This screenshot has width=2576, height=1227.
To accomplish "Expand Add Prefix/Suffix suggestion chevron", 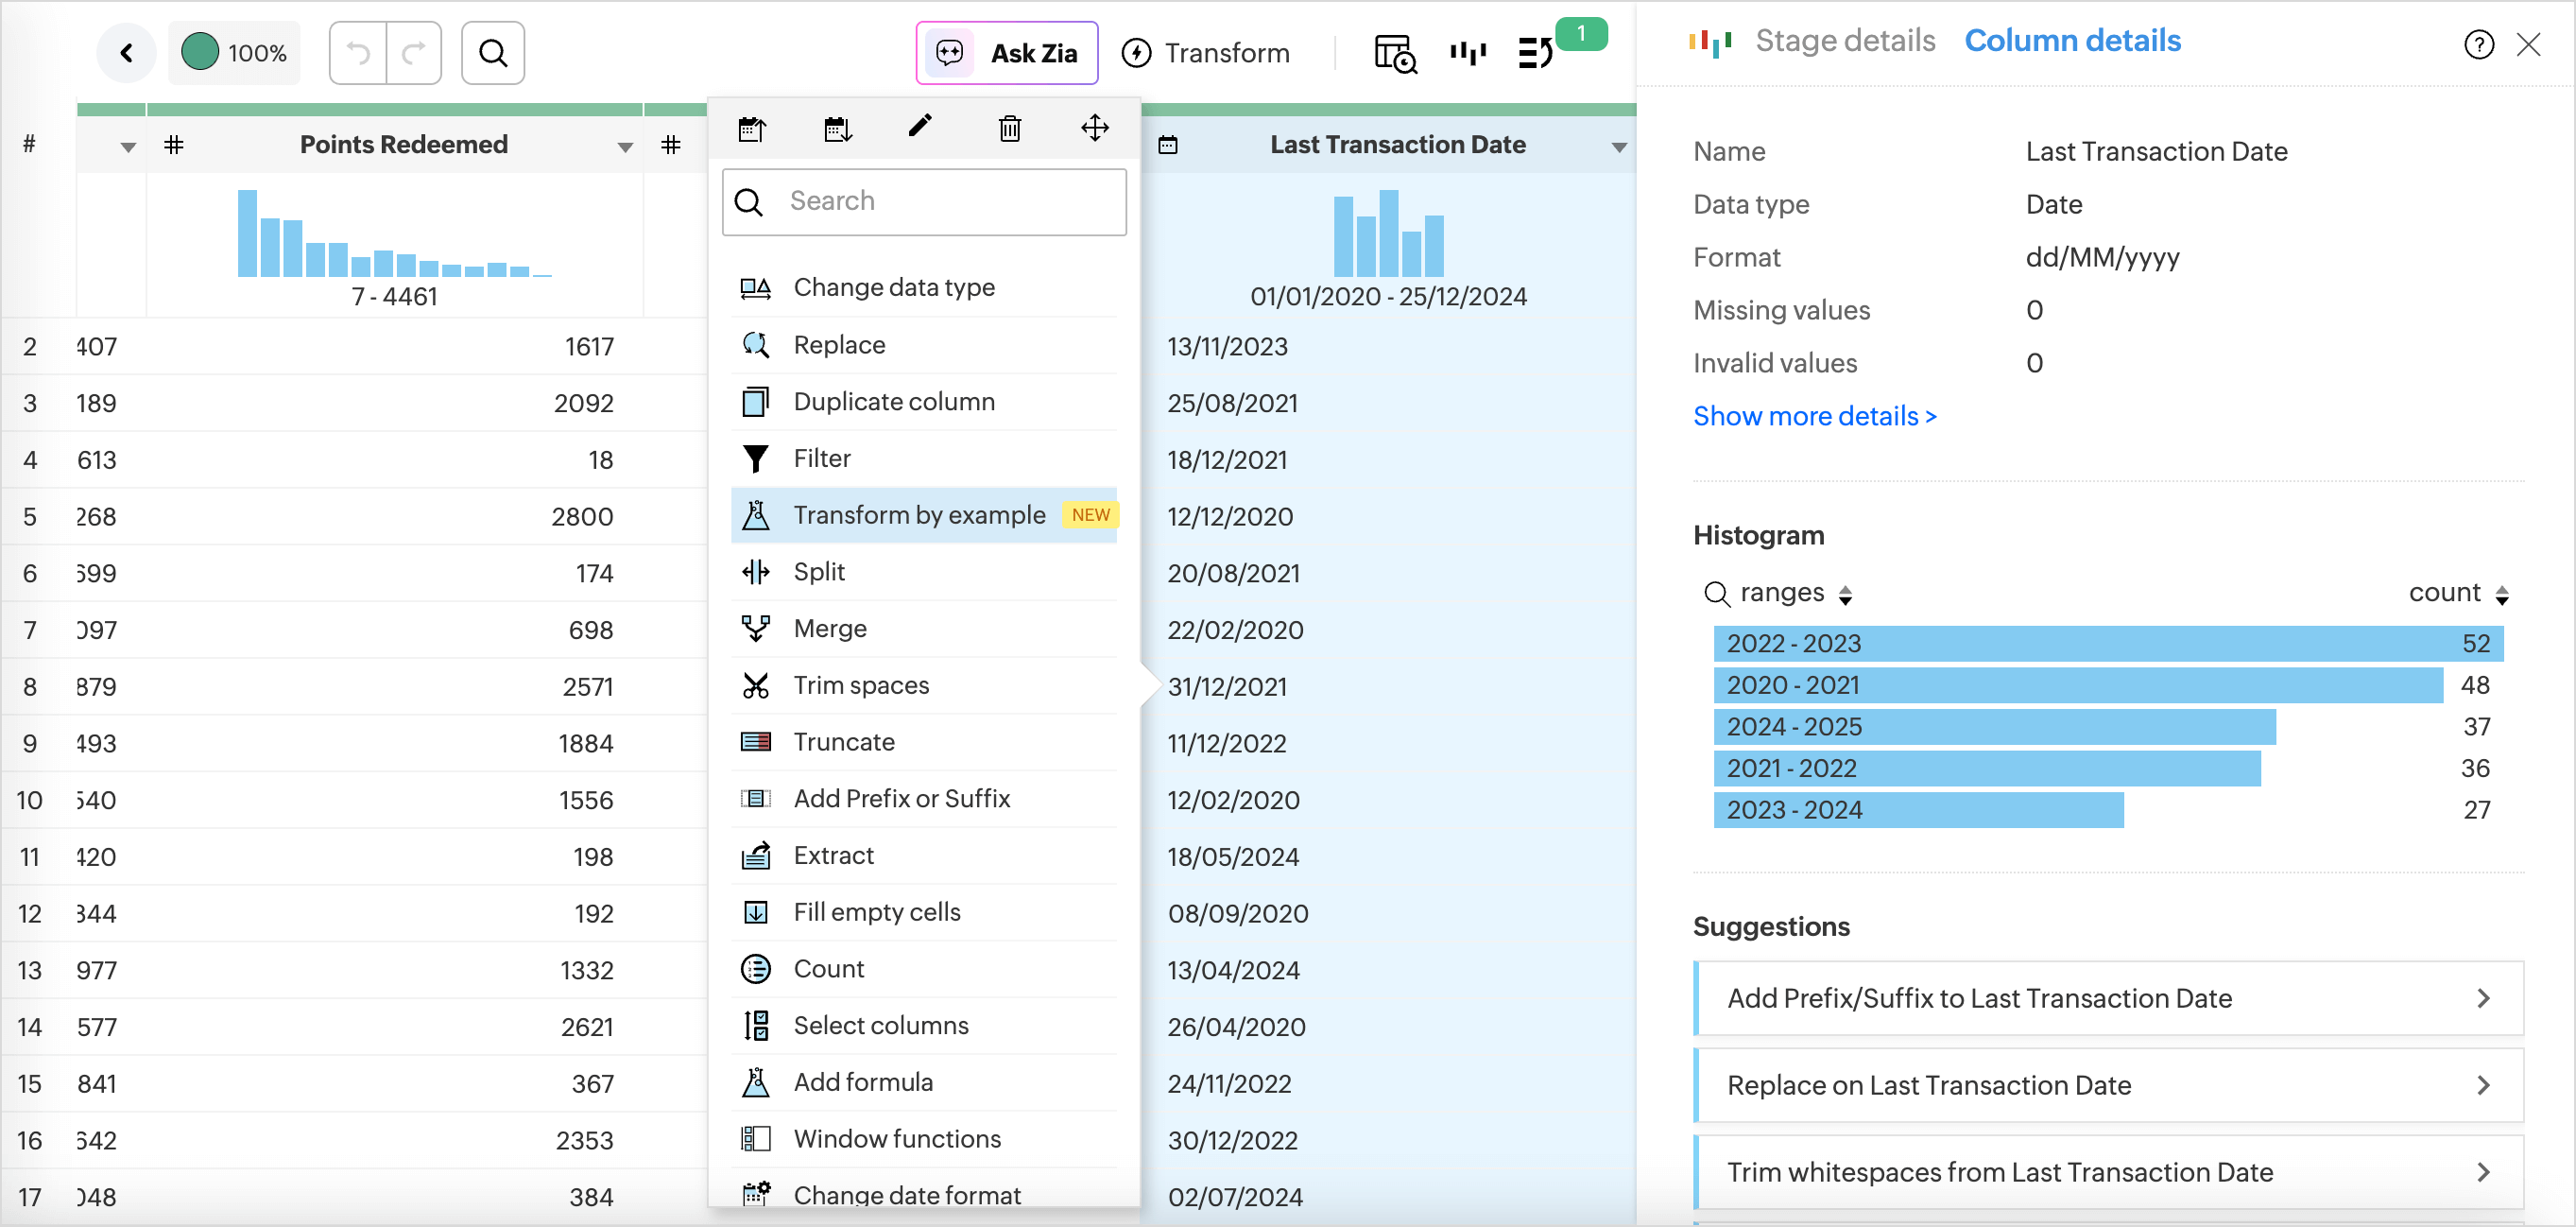I will click(2483, 998).
